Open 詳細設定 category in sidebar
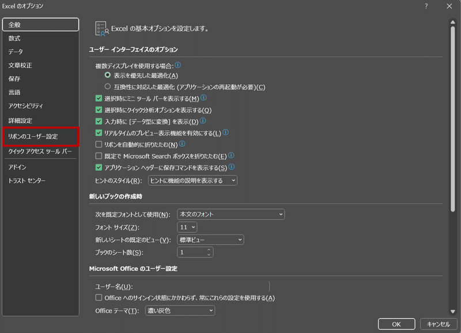The image size is (461, 333). pos(40,120)
